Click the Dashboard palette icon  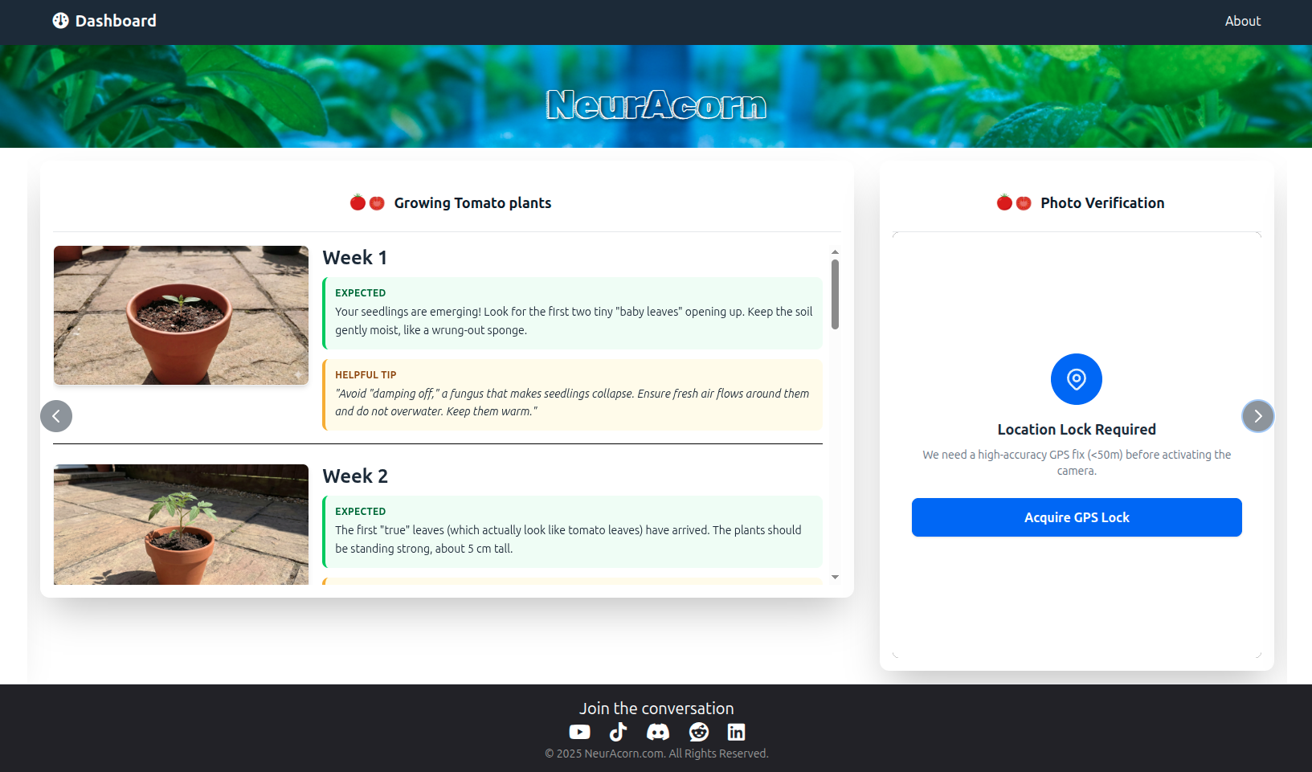pos(60,21)
